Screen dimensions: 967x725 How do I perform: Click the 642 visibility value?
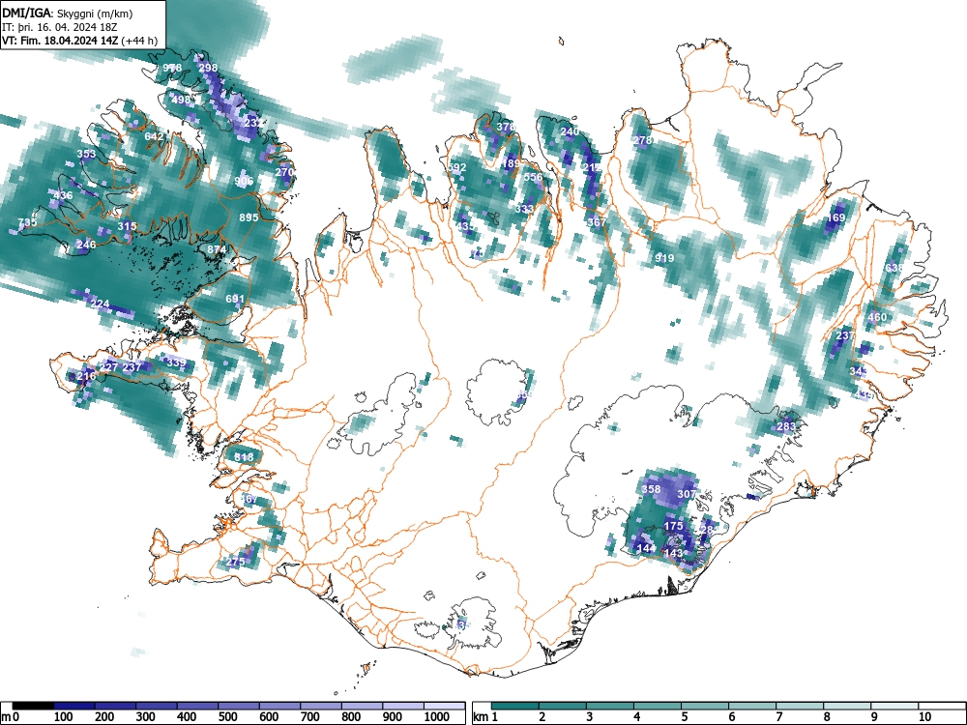(154, 136)
